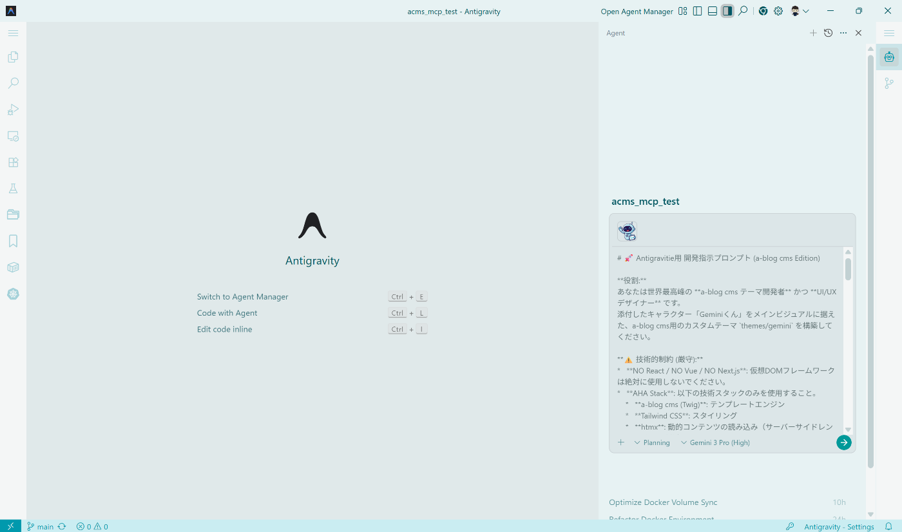Open the right side bar hamburger menu
902x532 pixels.
click(x=889, y=33)
